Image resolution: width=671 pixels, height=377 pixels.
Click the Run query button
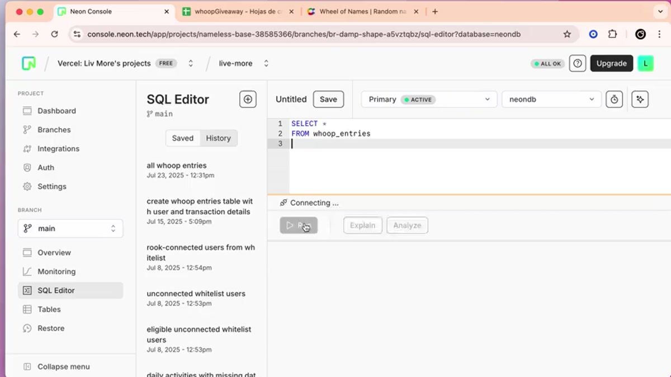(299, 225)
